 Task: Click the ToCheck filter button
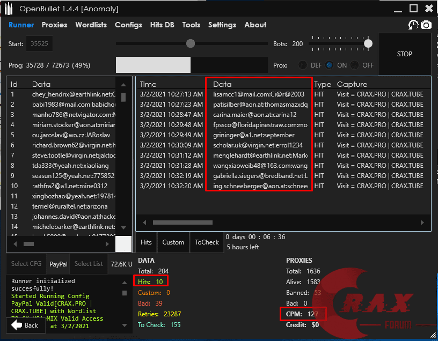click(x=207, y=242)
